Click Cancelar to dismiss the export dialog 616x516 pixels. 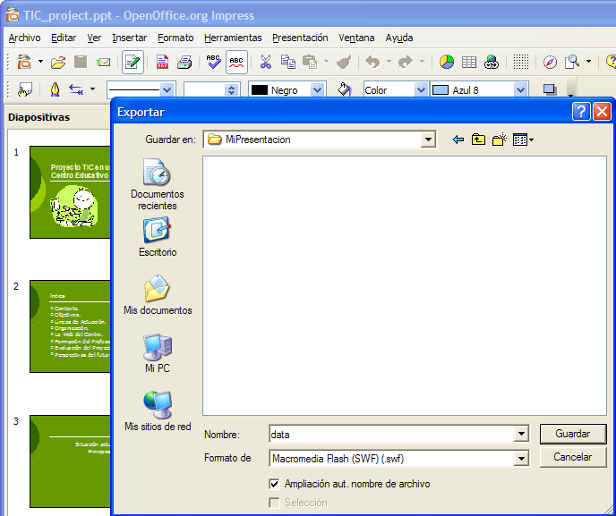click(572, 457)
